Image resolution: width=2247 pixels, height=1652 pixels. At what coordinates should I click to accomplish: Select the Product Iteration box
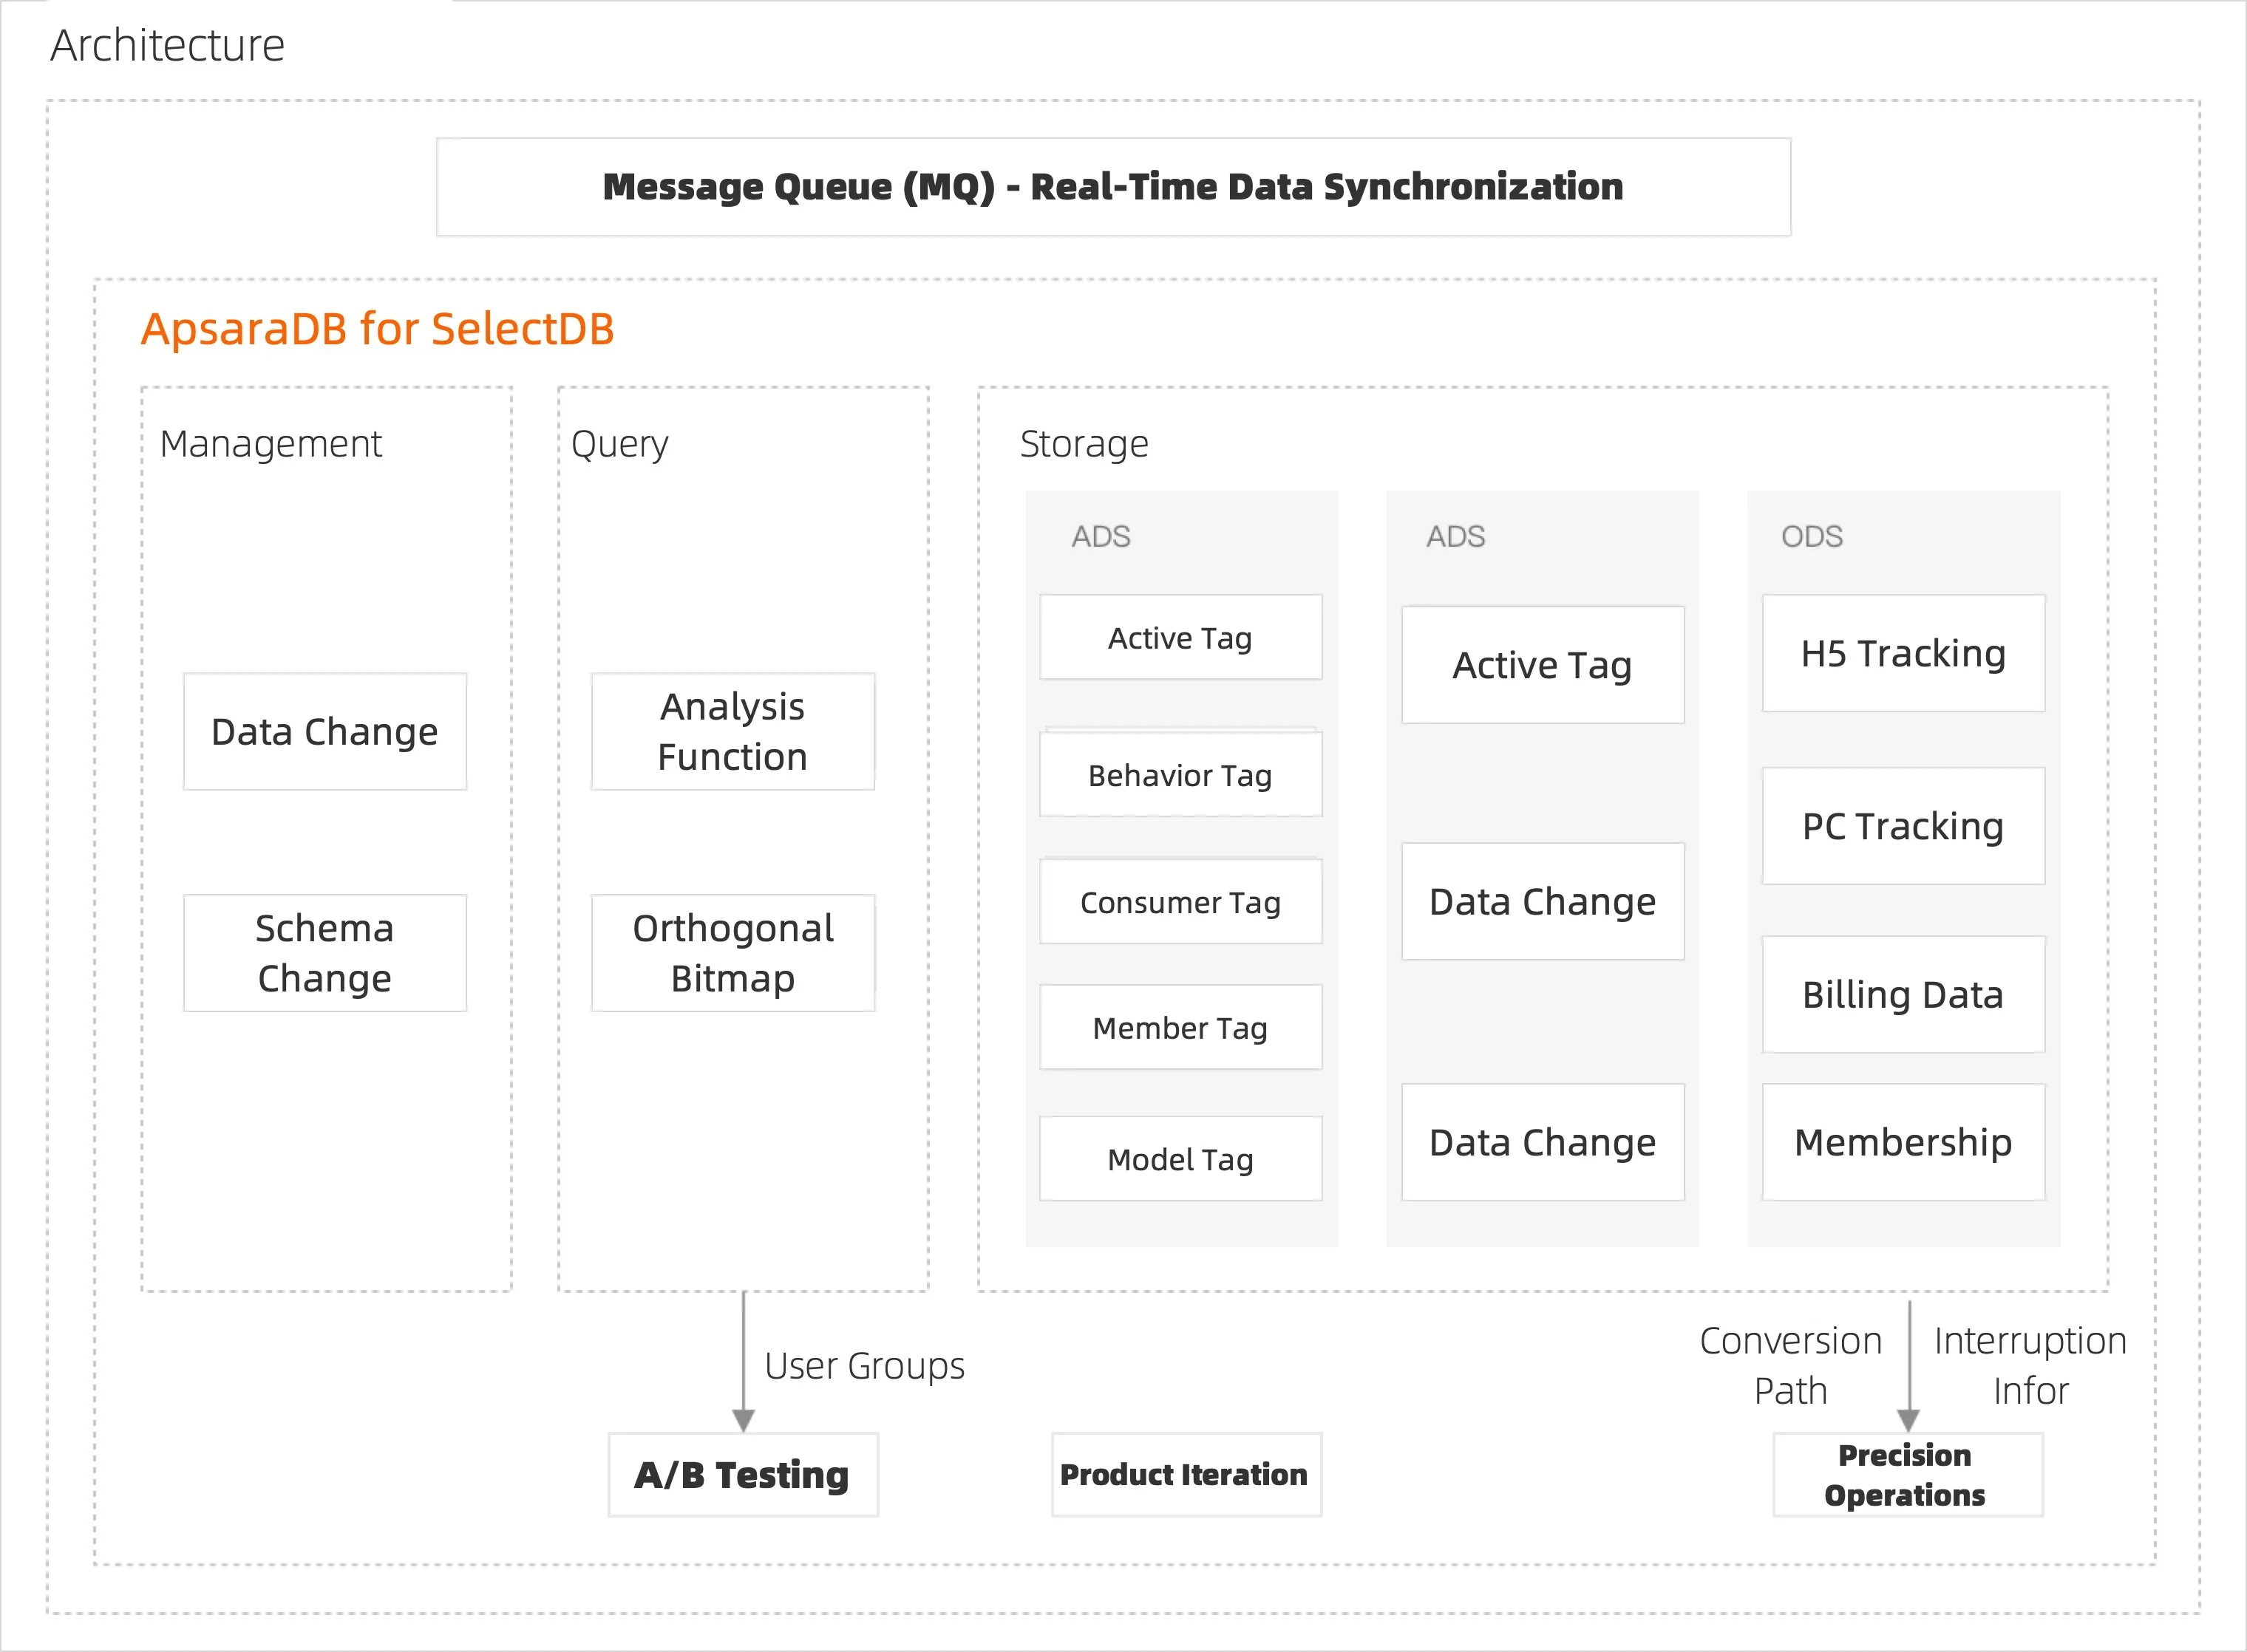(1186, 1475)
